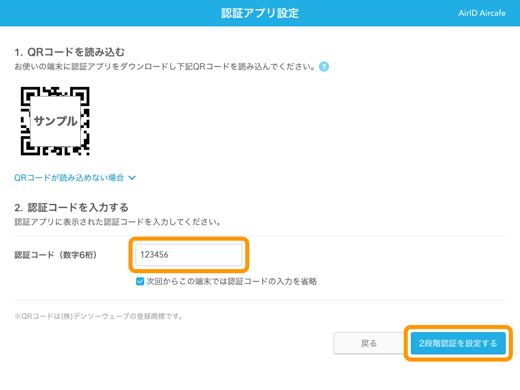This screenshot has height=390, width=520.
Task: Click the 戻る button to go back
Action: pyautogui.click(x=369, y=343)
